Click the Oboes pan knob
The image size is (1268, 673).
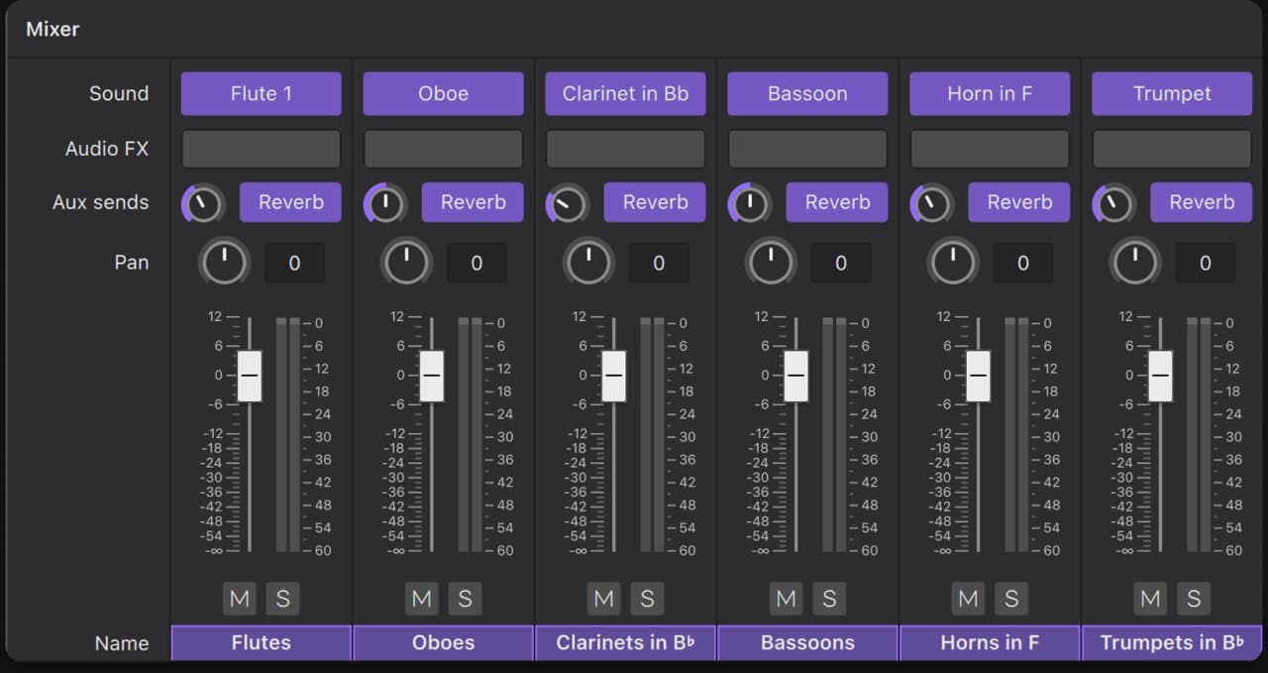point(407,263)
